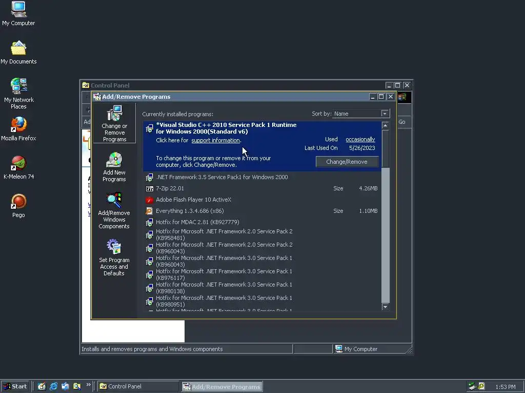Open the Sort by Name dropdown
The width and height of the screenshot is (525, 393).
tap(385, 114)
